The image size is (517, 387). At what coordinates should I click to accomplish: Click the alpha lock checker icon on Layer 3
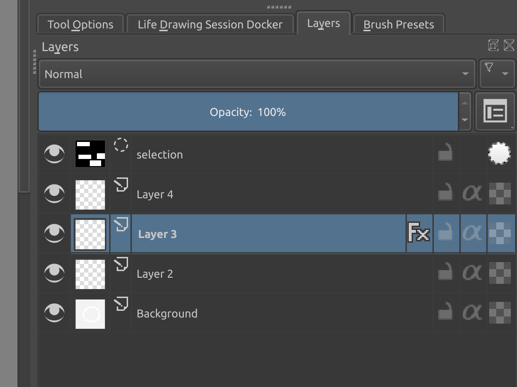click(500, 234)
